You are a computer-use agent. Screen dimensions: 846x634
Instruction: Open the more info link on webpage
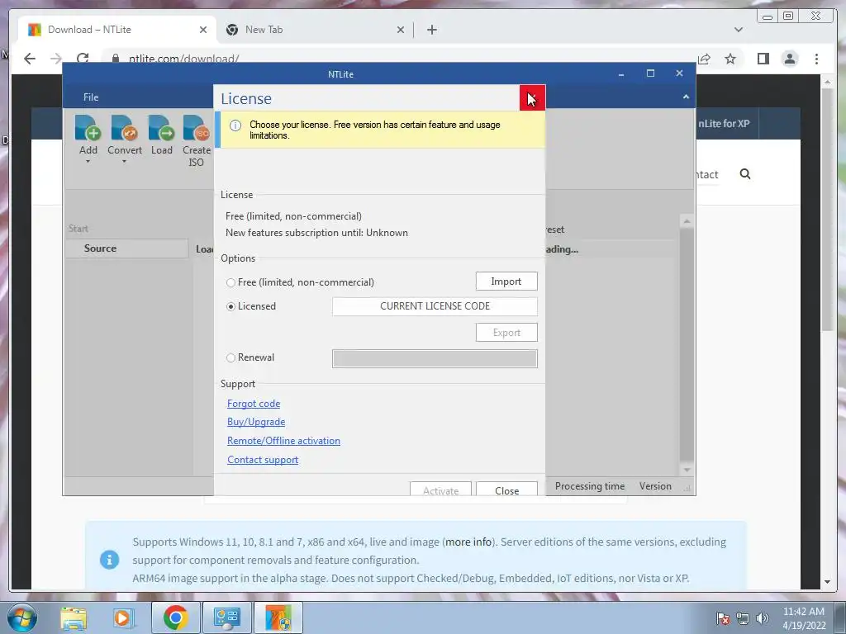tap(468, 542)
